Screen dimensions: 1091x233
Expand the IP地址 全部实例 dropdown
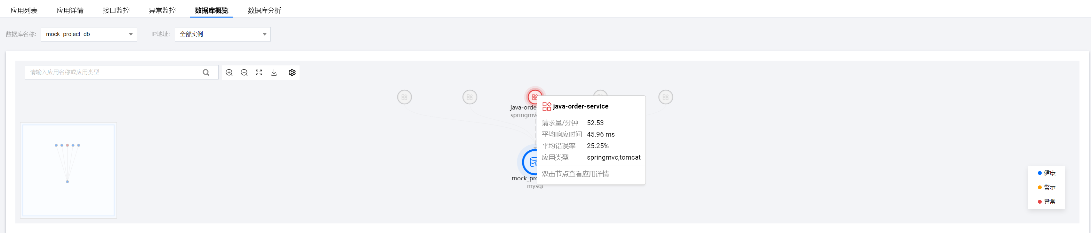pyautogui.click(x=223, y=34)
